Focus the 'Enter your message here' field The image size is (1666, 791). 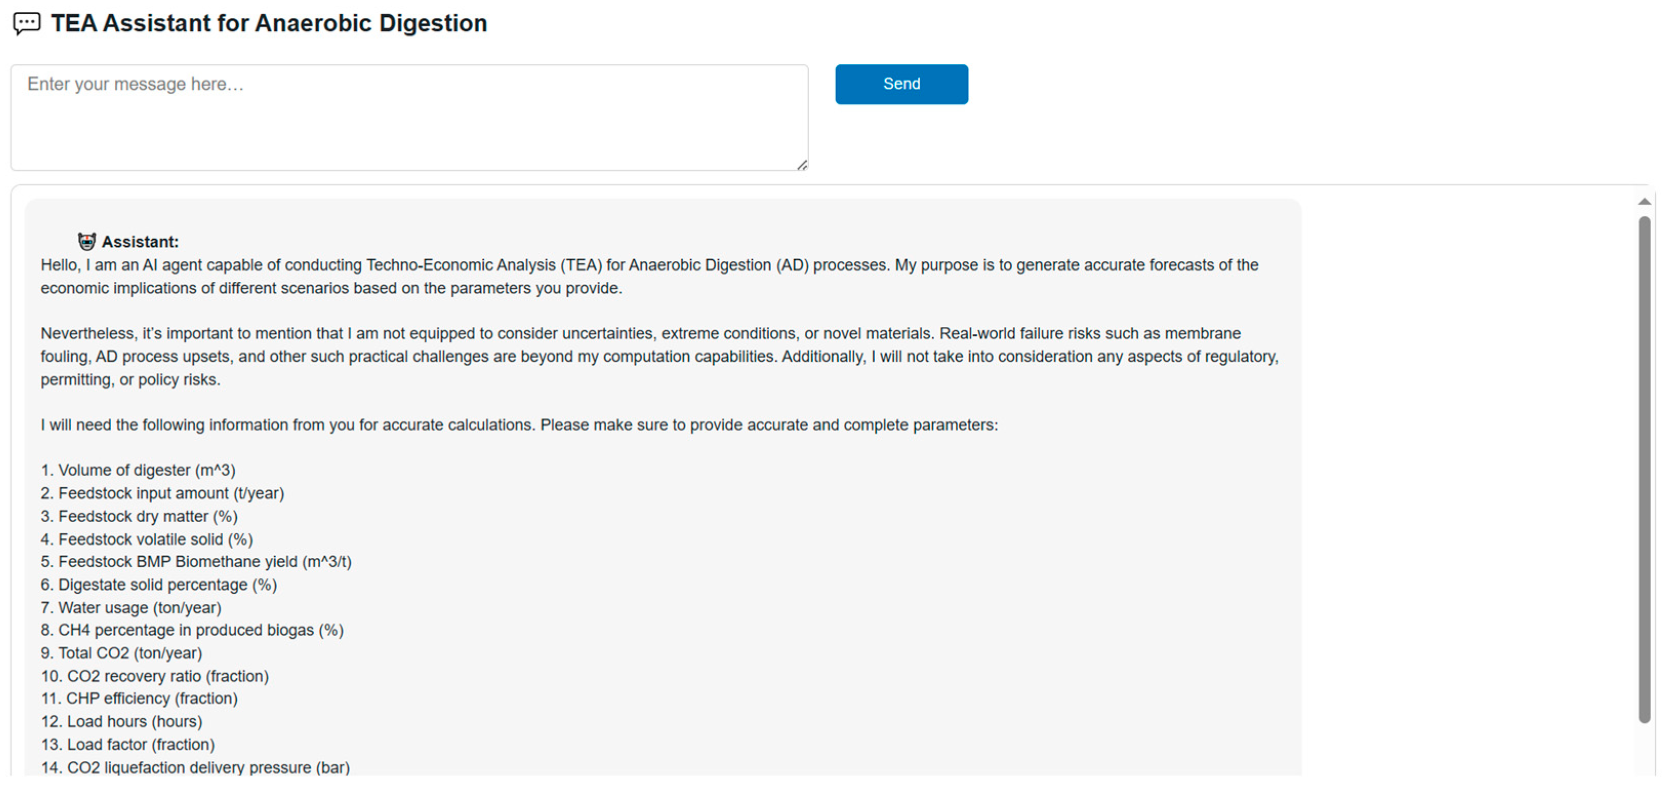(x=409, y=117)
